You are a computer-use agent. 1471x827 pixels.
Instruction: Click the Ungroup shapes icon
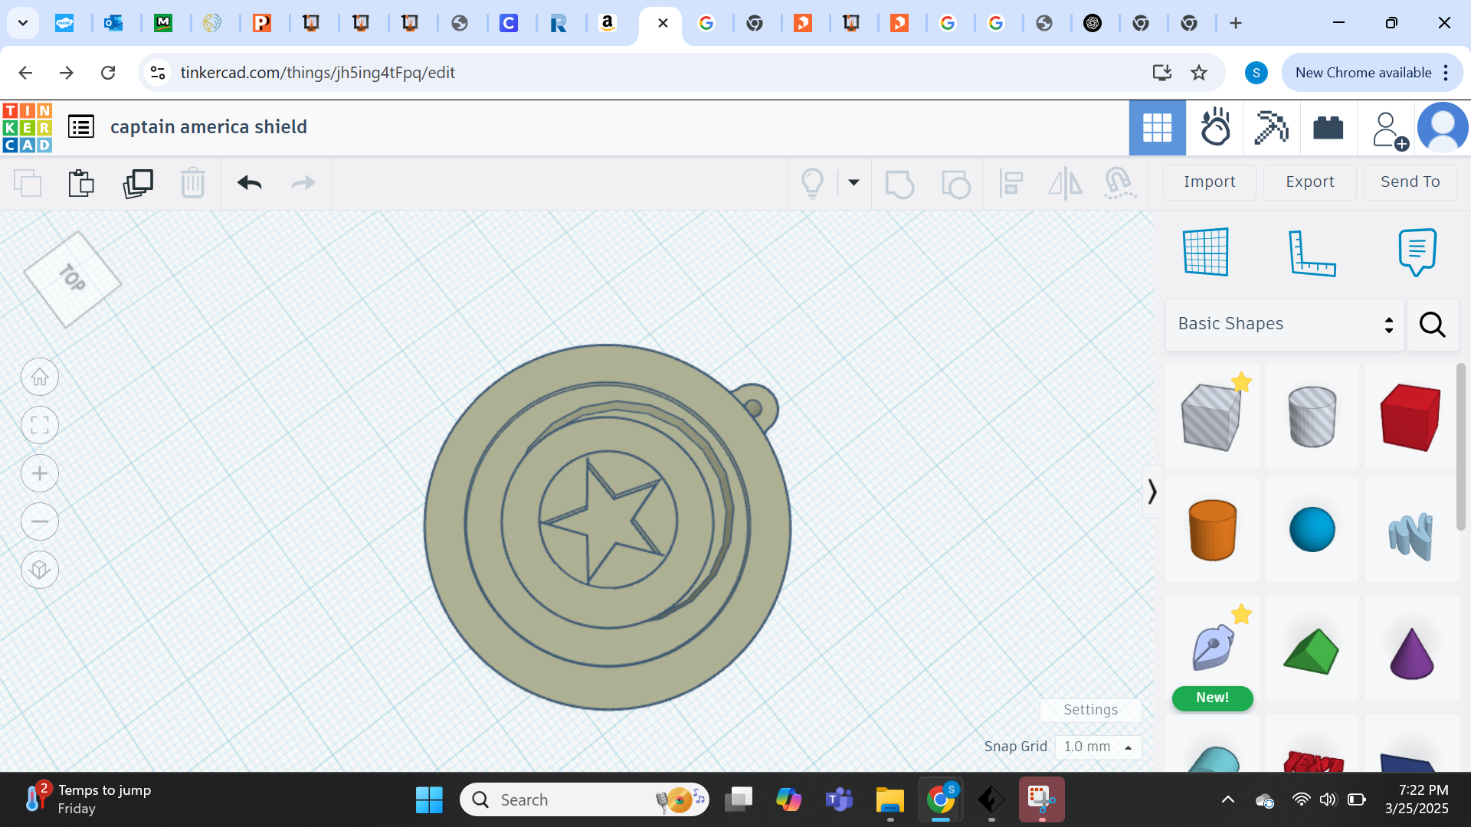[955, 184]
